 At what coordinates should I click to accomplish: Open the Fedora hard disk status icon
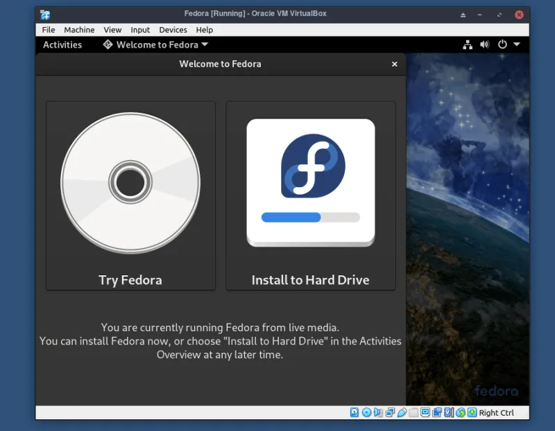tap(355, 412)
